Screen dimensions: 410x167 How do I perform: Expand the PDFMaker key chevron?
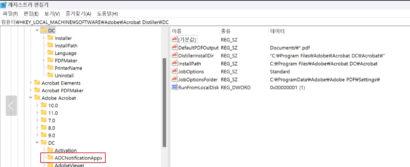[x=43, y=60]
